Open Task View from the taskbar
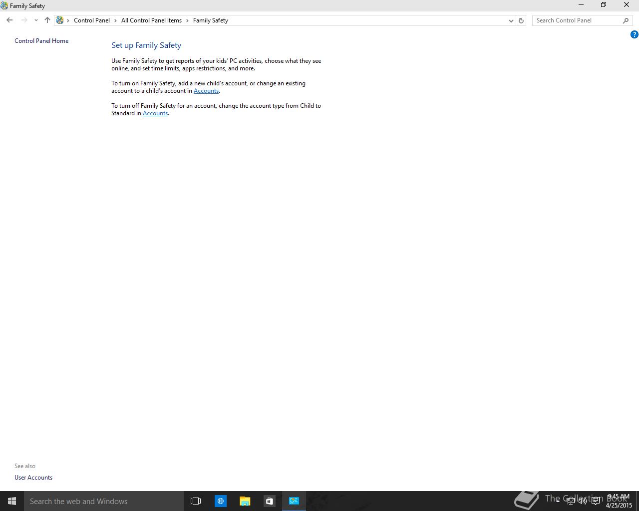Image resolution: width=639 pixels, height=511 pixels. pos(196,501)
